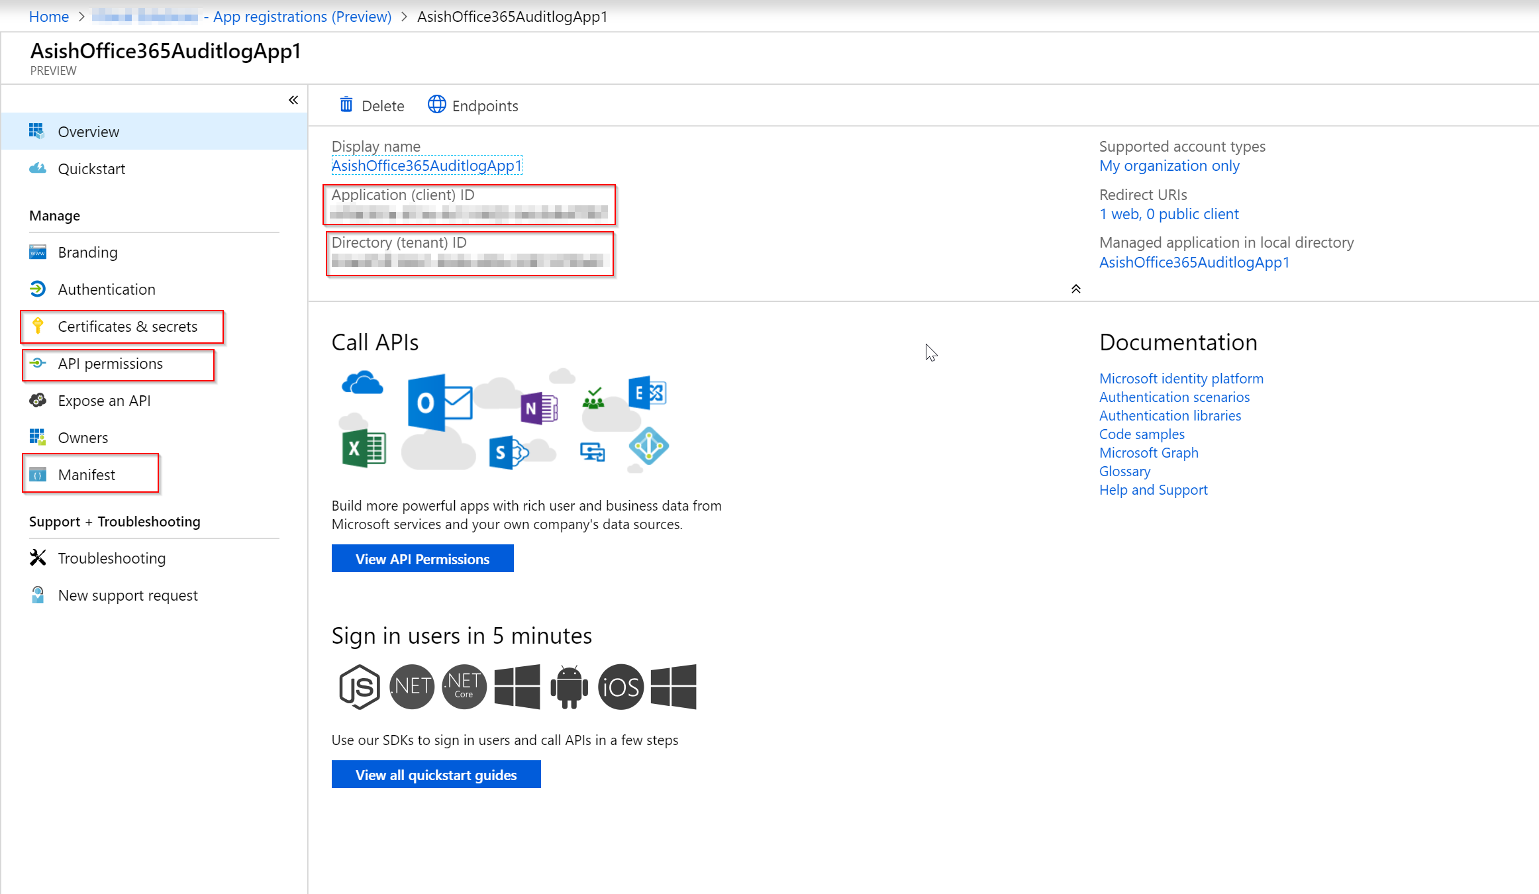Open the Microsoft Graph documentation link
The height and width of the screenshot is (894, 1539).
[x=1148, y=453]
